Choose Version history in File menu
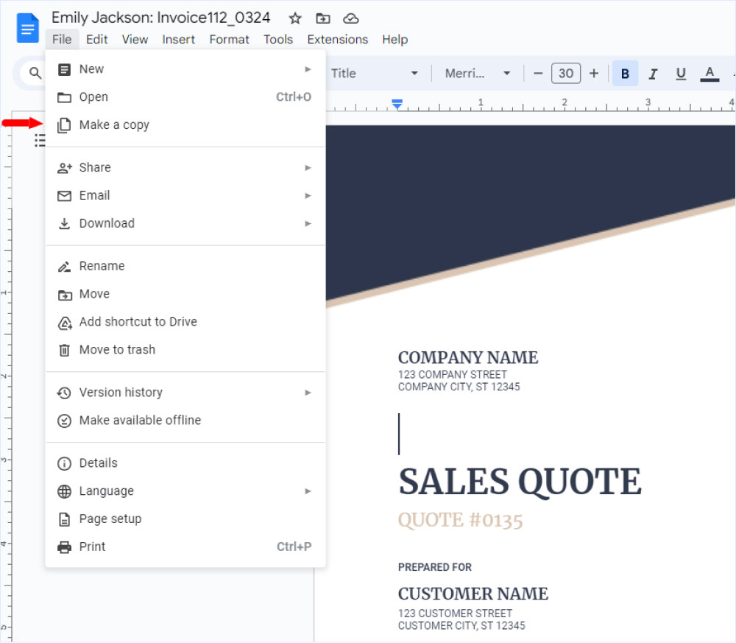 pyautogui.click(x=121, y=393)
